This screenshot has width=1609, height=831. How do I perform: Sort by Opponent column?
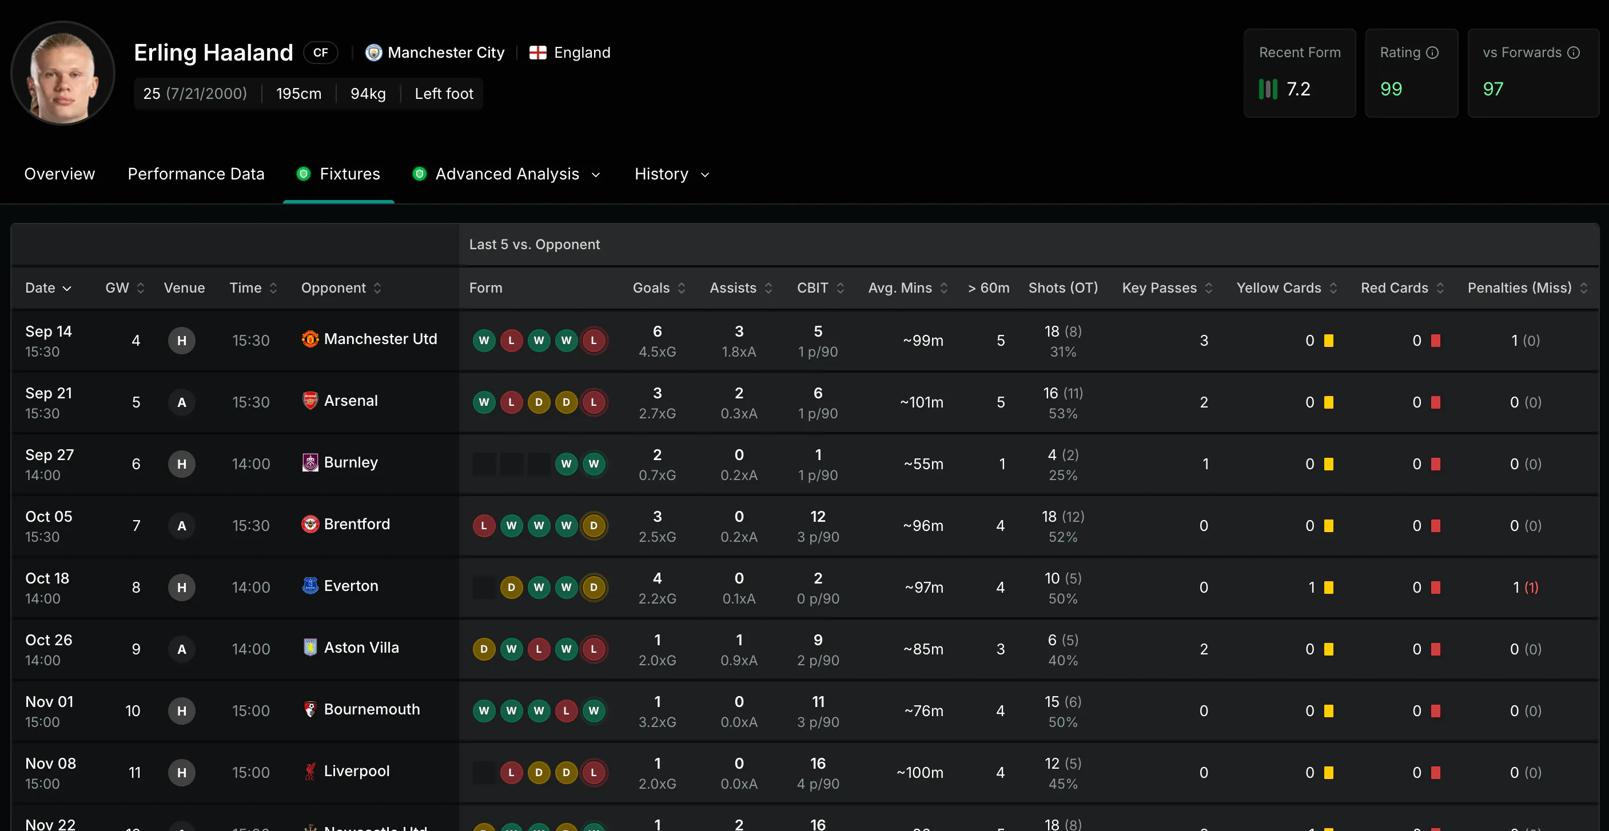[x=341, y=288]
